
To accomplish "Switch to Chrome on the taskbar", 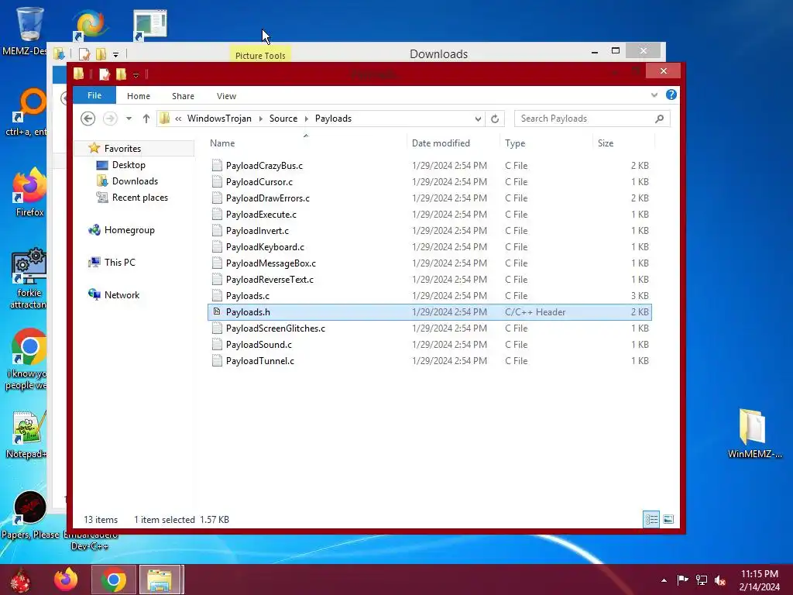I will pos(113,580).
